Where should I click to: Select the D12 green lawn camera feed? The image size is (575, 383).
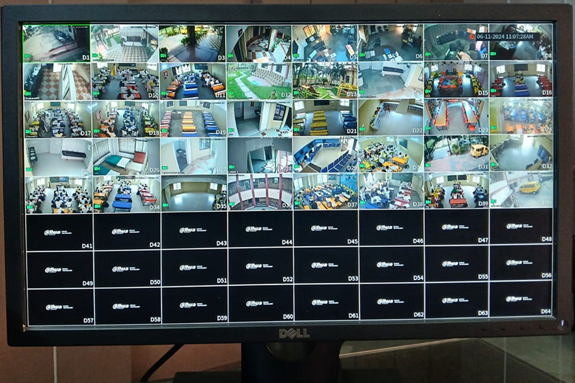[x=259, y=80]
